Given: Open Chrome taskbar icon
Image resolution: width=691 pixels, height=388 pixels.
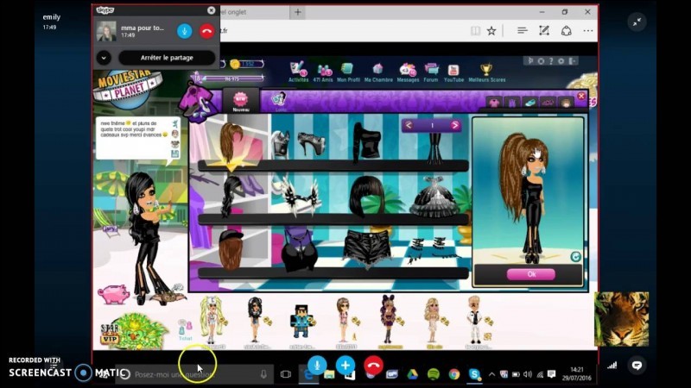Looking at the screenshot, I should [x=454, y=374].
